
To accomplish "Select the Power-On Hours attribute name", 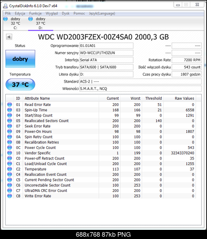I will (x=38, y=131).
